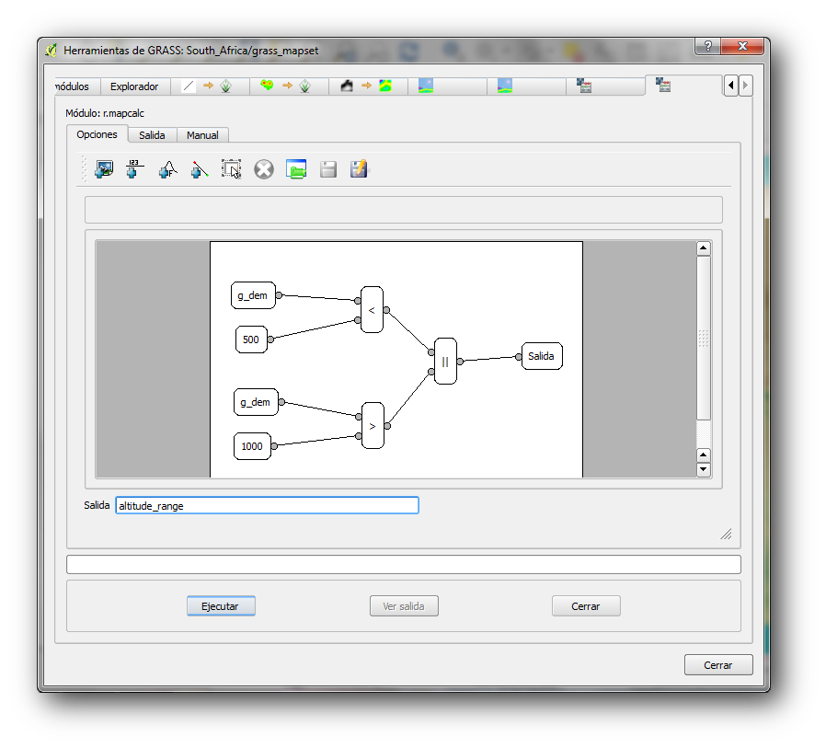Select the g_dem node feeding the > operator
Image resolution: width=826 pixels, height=748 pixels.
(x=256, y=402)
